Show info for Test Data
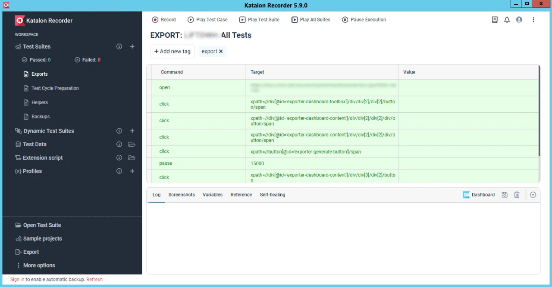This screenshot has width=552, height=287. tap(119, 145)
